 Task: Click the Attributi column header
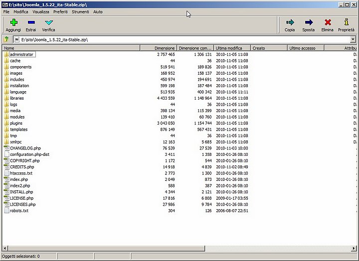click(x=341, y=48)
